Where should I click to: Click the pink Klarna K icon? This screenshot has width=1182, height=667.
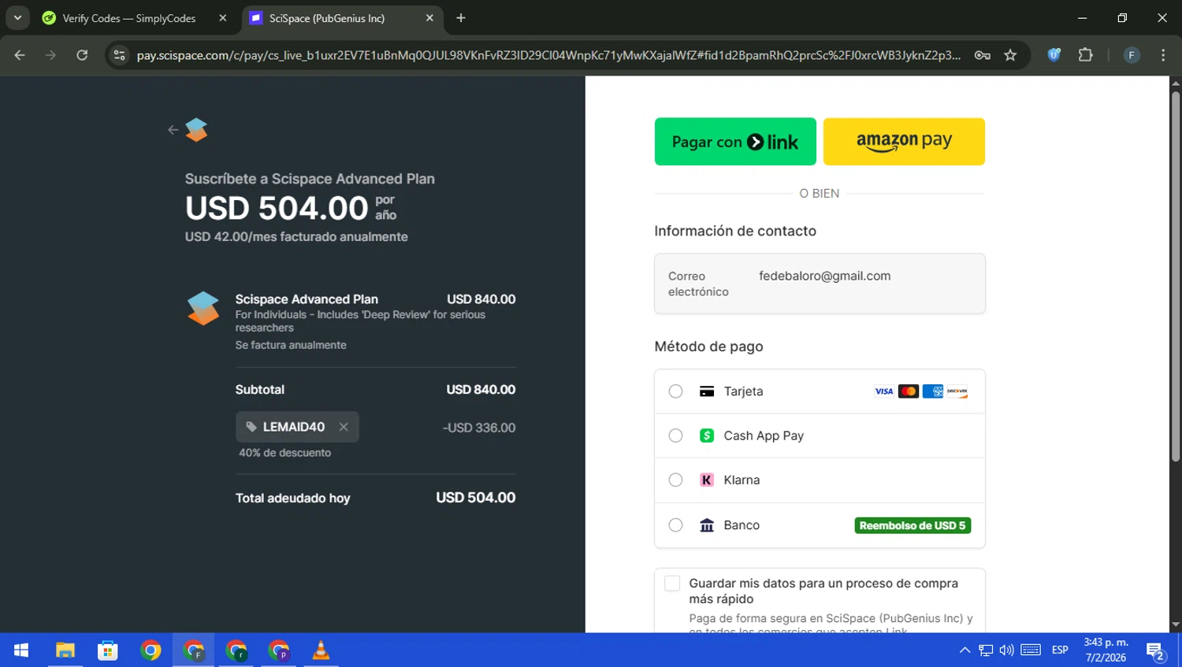[707, 480]
